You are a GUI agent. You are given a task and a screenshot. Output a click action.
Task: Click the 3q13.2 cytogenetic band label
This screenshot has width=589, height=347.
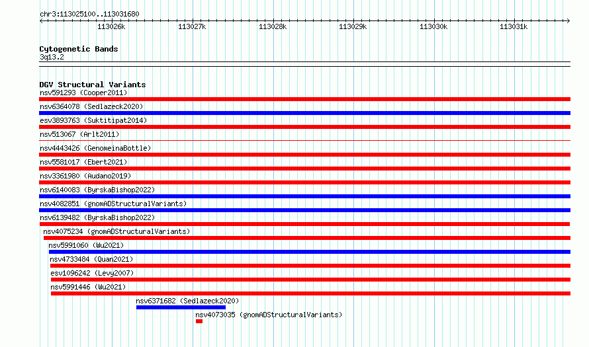click(x=52, y=57)
